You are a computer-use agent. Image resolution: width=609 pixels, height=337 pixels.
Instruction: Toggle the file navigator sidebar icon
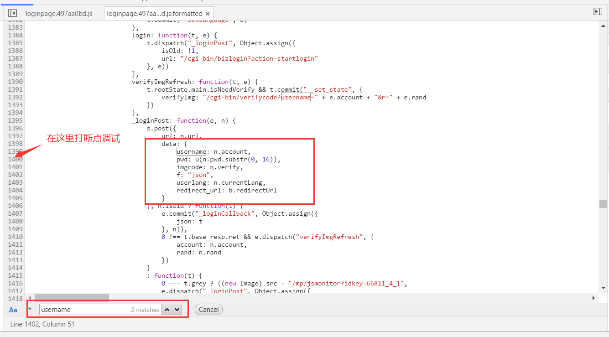point(13,13)
